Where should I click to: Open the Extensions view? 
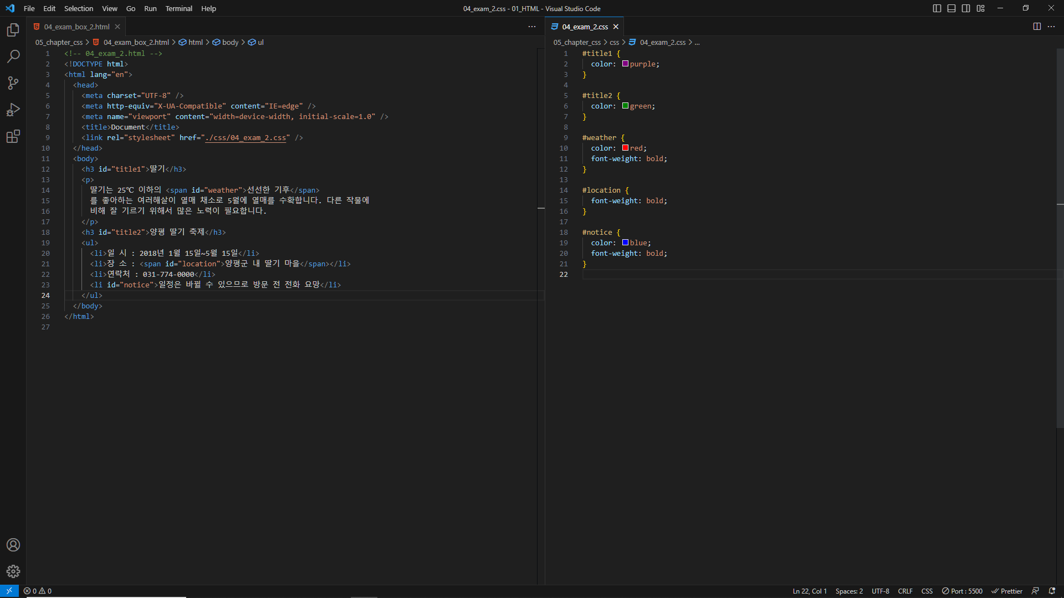pyautogui.click(x=13, y=136)
